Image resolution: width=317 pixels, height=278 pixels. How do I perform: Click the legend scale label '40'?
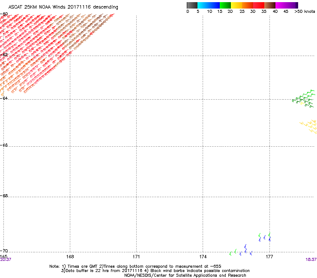tap(275, 12)
